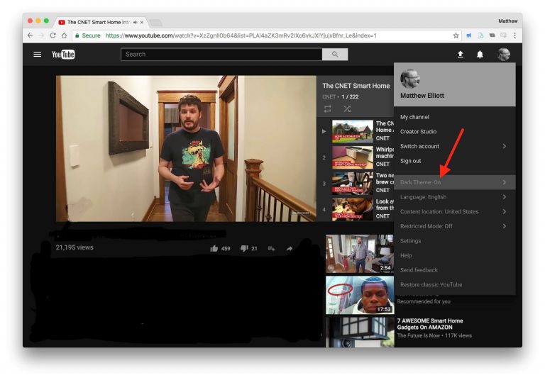Expand Language: English submenu
545x380 pixels.
coord(455,197)
